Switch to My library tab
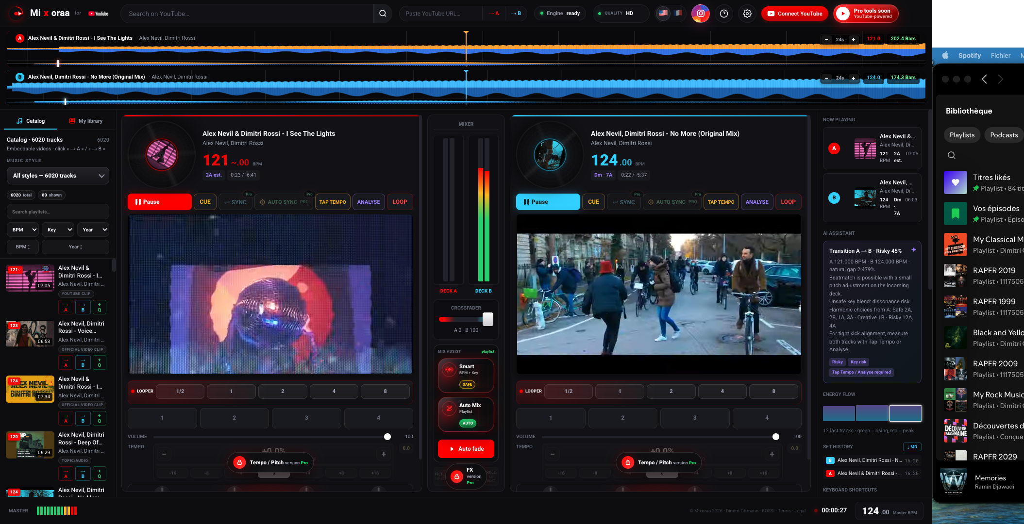 pos(86,121)
